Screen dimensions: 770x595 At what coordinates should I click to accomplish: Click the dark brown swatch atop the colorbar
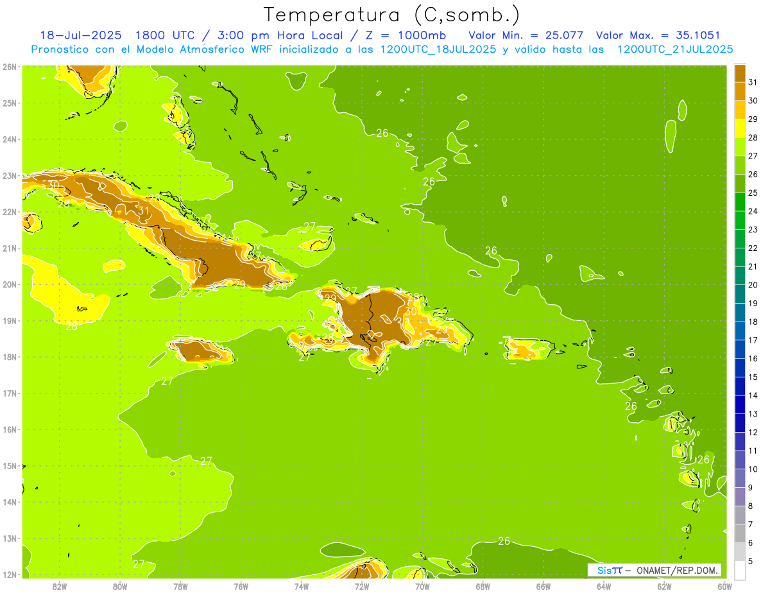coord(740,73)
